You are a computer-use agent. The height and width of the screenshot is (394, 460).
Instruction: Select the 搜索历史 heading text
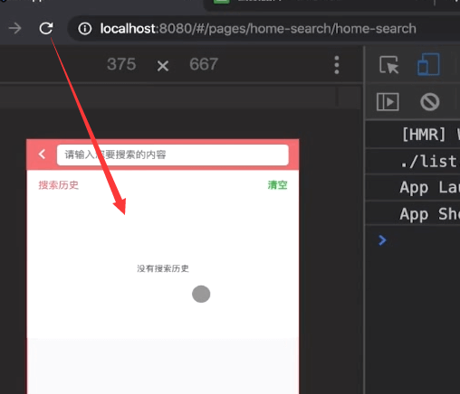(x=59, y=185)
